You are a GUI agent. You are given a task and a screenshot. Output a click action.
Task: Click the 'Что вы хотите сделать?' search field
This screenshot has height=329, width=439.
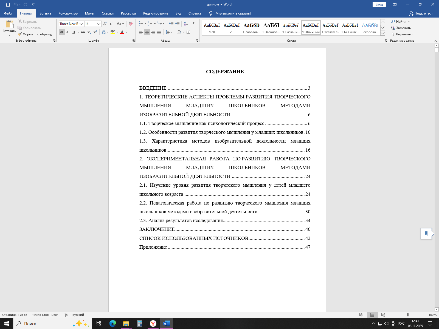point(233,13)
